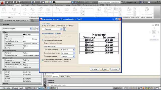This screenshot has width=161, height=90.
Task: Expand the Блок ribbon panel arrow
Action: pyautogui.click(x=12, y=17)
